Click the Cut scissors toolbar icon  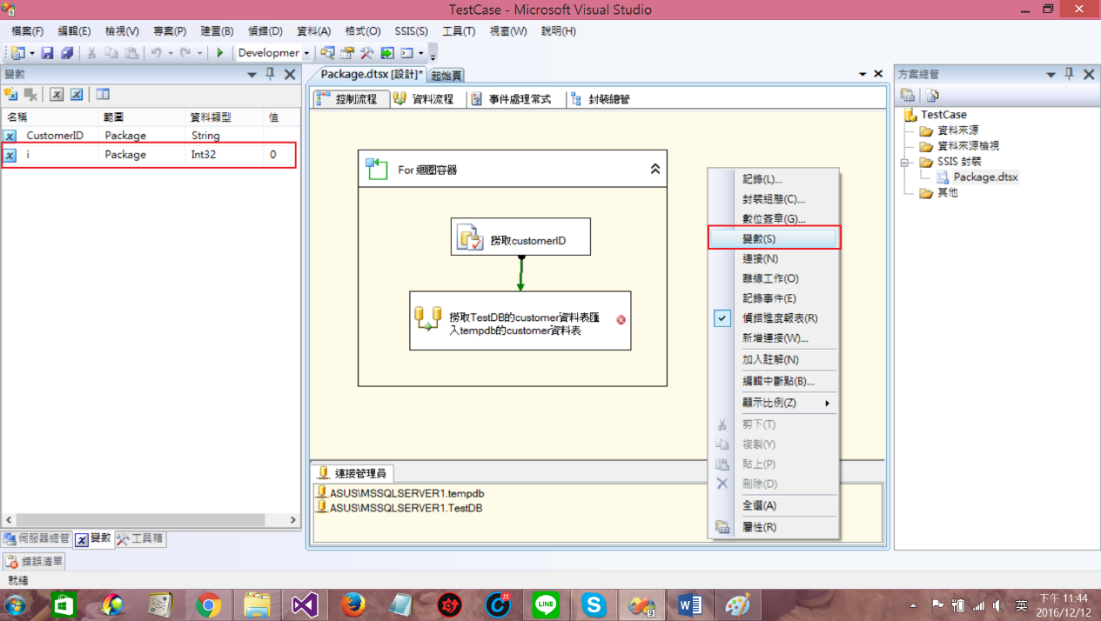[91, 53]
